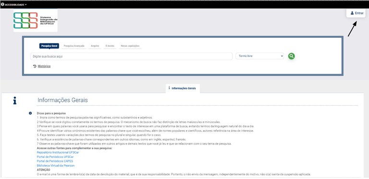Click the small info bullet beside Dicas para a pesquisa
The width and height of the screenshot is (369, 179).
coord(30,113)
